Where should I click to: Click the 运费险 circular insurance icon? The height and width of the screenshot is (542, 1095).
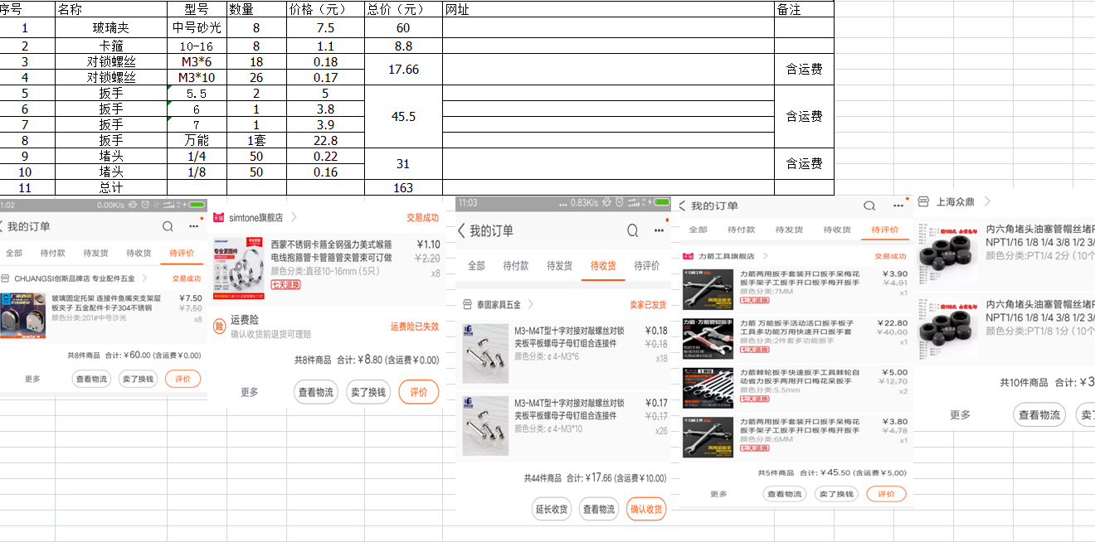point(219,326)
